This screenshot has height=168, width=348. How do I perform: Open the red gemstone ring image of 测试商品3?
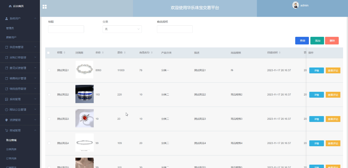pyautogui.click(x=84, y=118)
